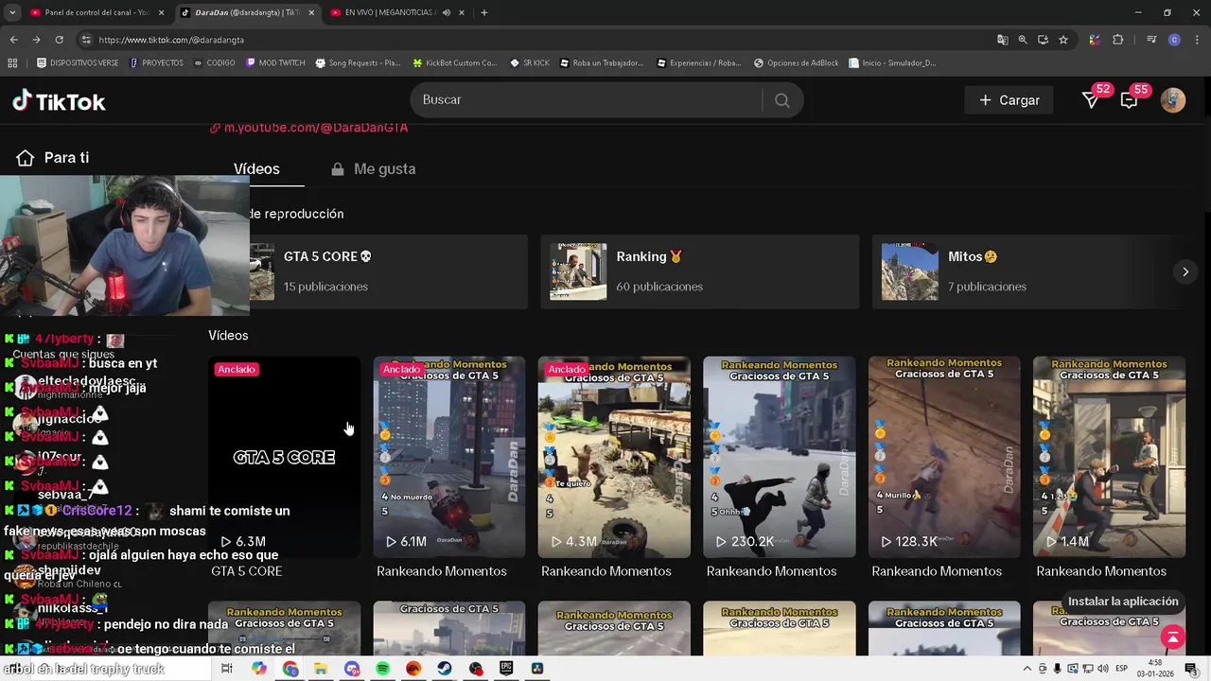Open File Explorer from the taskbar
The image size is (1211, 681).
321,669
